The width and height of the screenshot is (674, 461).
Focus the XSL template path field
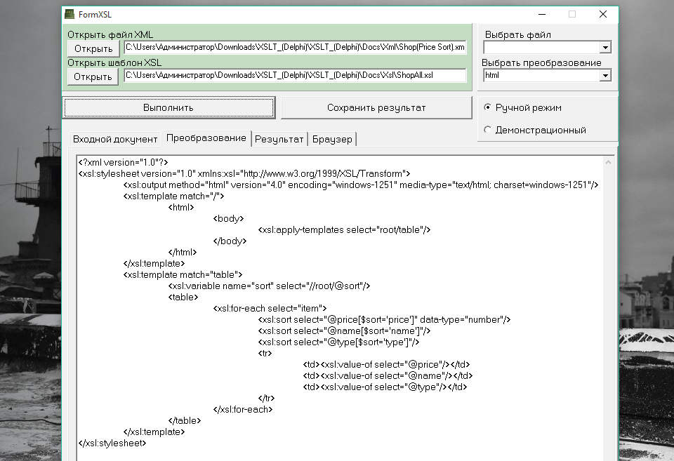click(x=295, y=75)
